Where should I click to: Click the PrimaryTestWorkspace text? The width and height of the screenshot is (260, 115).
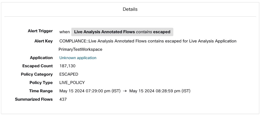pyautogui.click(x=80, y=49)
